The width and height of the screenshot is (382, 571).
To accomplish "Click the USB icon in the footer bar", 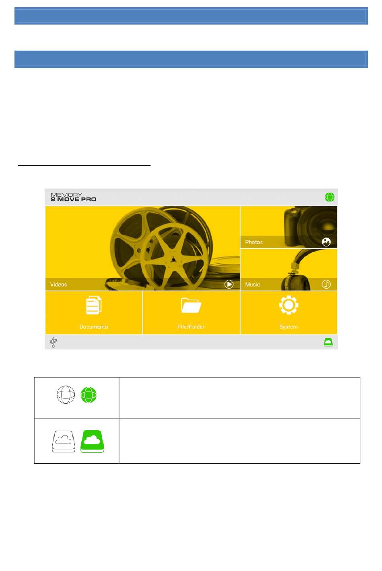I will tap(53, 342).
